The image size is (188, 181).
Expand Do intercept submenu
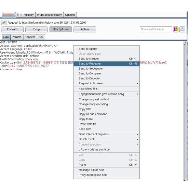(106, 139)
